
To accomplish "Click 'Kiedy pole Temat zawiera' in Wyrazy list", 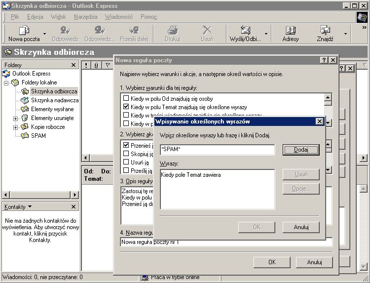I will (190, 175).
